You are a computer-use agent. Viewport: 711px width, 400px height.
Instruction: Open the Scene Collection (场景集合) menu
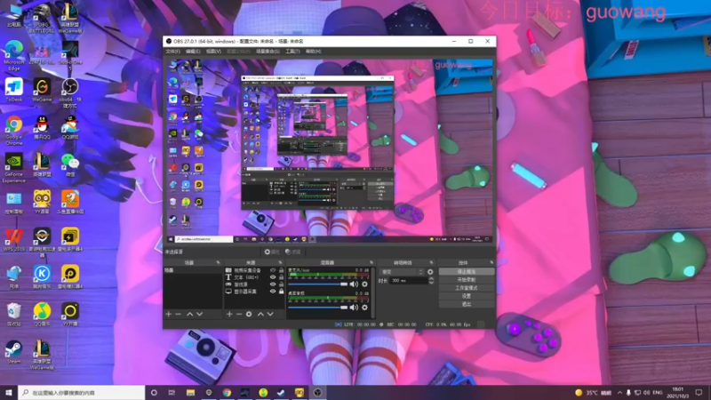(x=268, y=52)
